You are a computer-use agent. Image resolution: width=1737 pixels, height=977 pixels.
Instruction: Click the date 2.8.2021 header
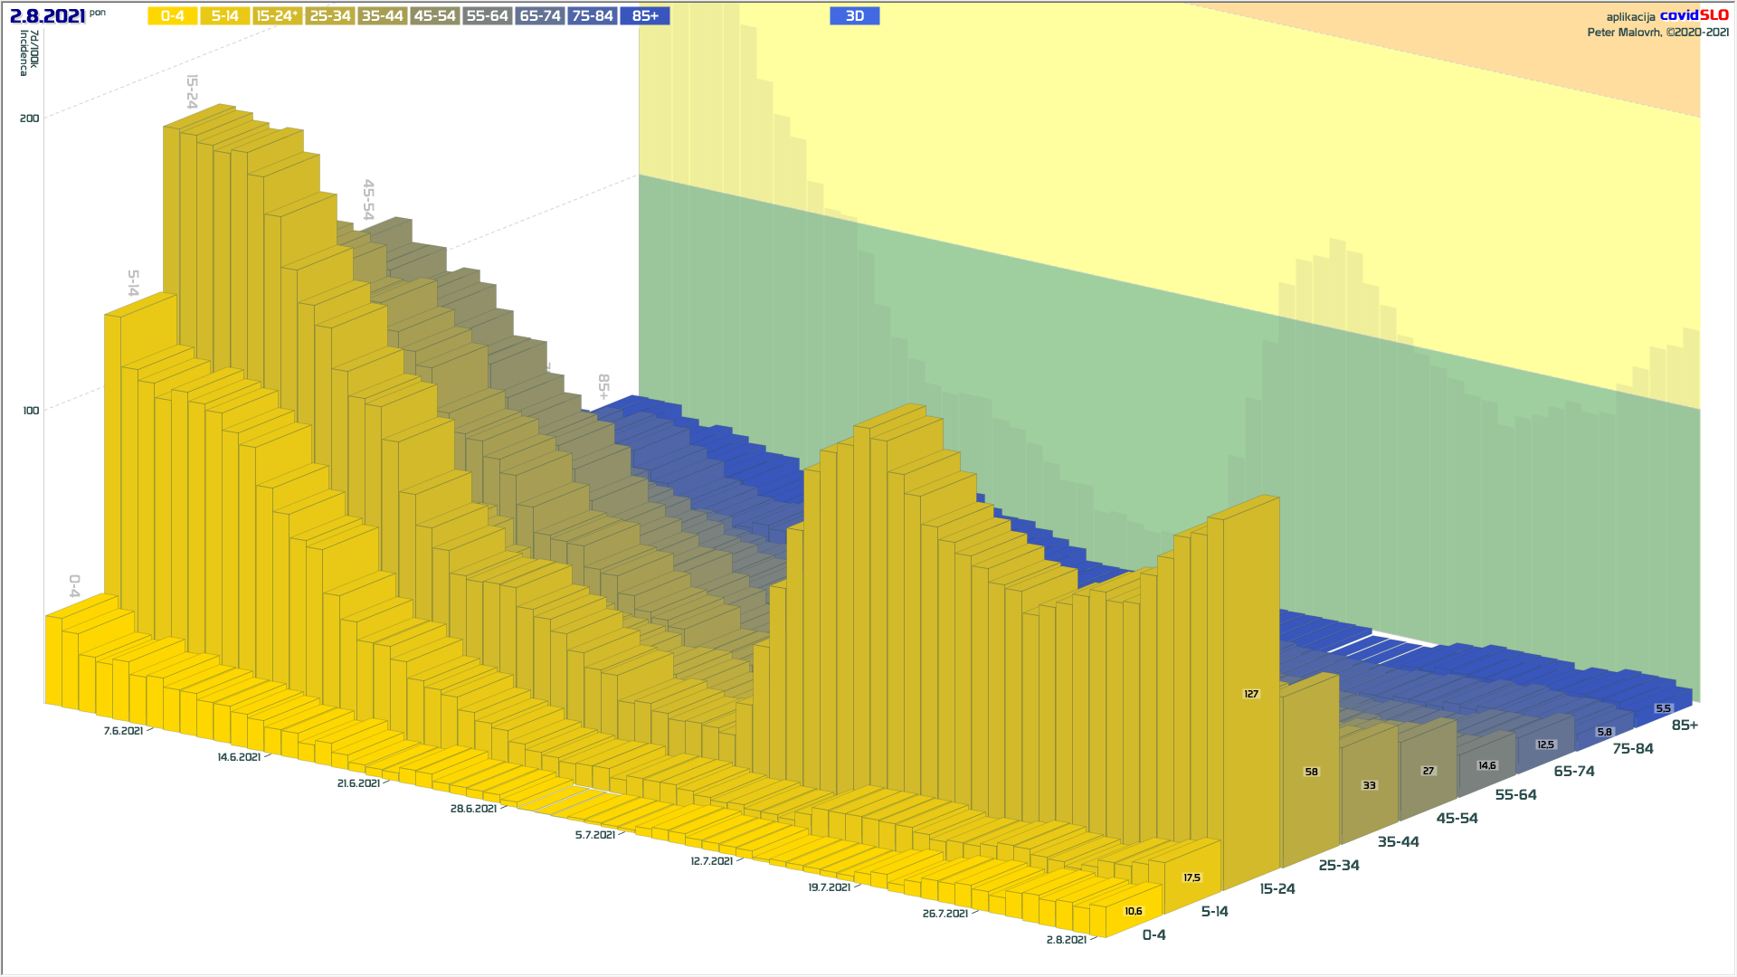(x=47, y=16)
